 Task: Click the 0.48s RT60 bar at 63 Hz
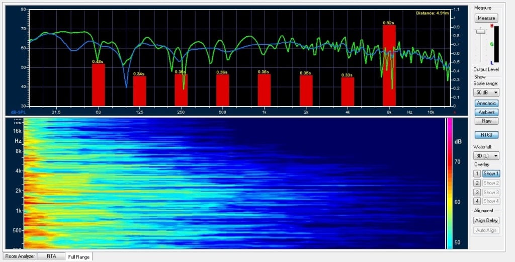98,84
